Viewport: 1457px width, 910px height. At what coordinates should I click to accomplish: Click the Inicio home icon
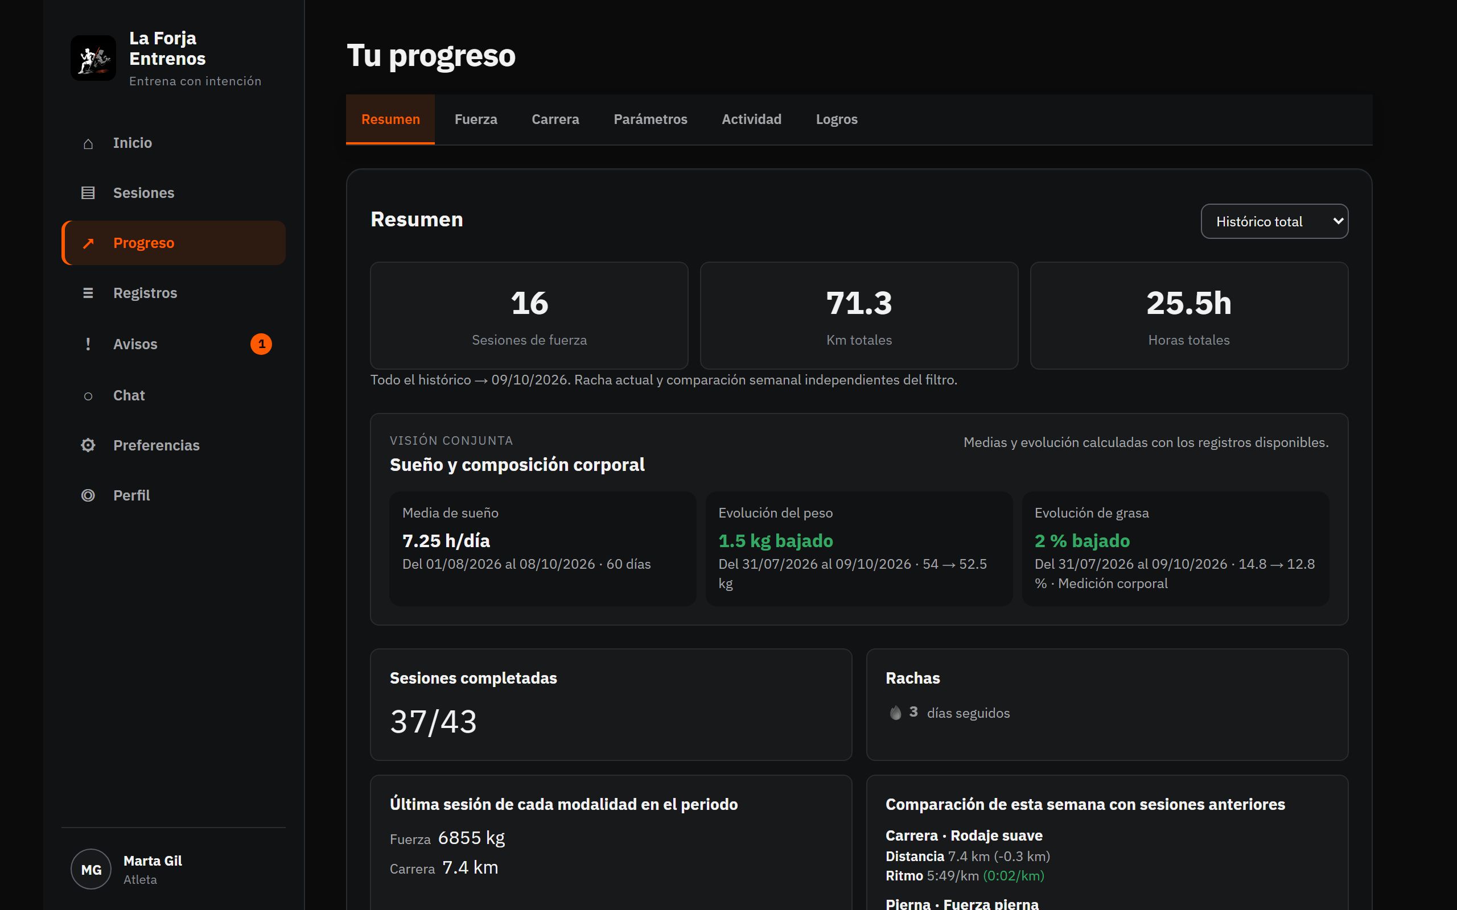pos(88,143)
